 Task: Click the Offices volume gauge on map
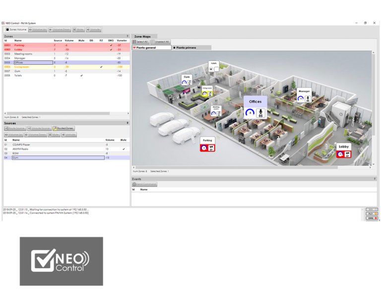pos(251,113)
